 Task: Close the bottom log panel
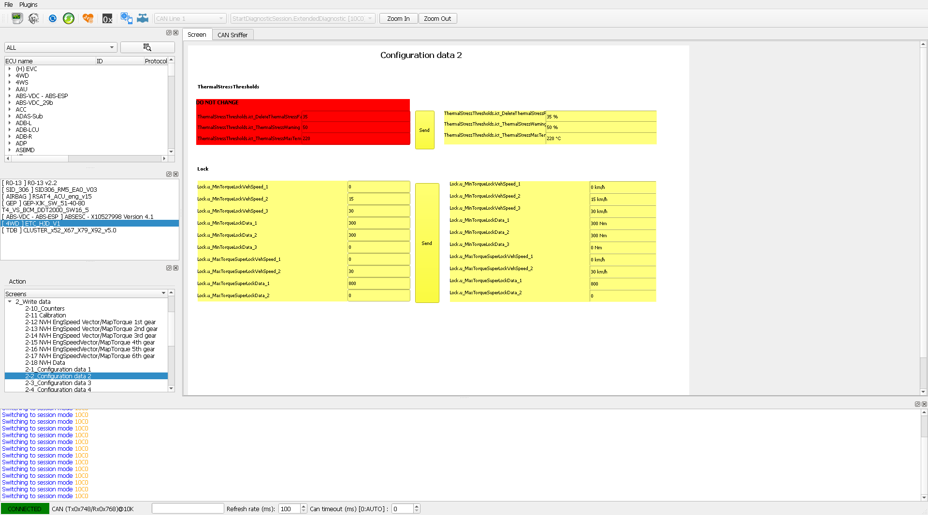pyautogui.click(x=924, y=404)
